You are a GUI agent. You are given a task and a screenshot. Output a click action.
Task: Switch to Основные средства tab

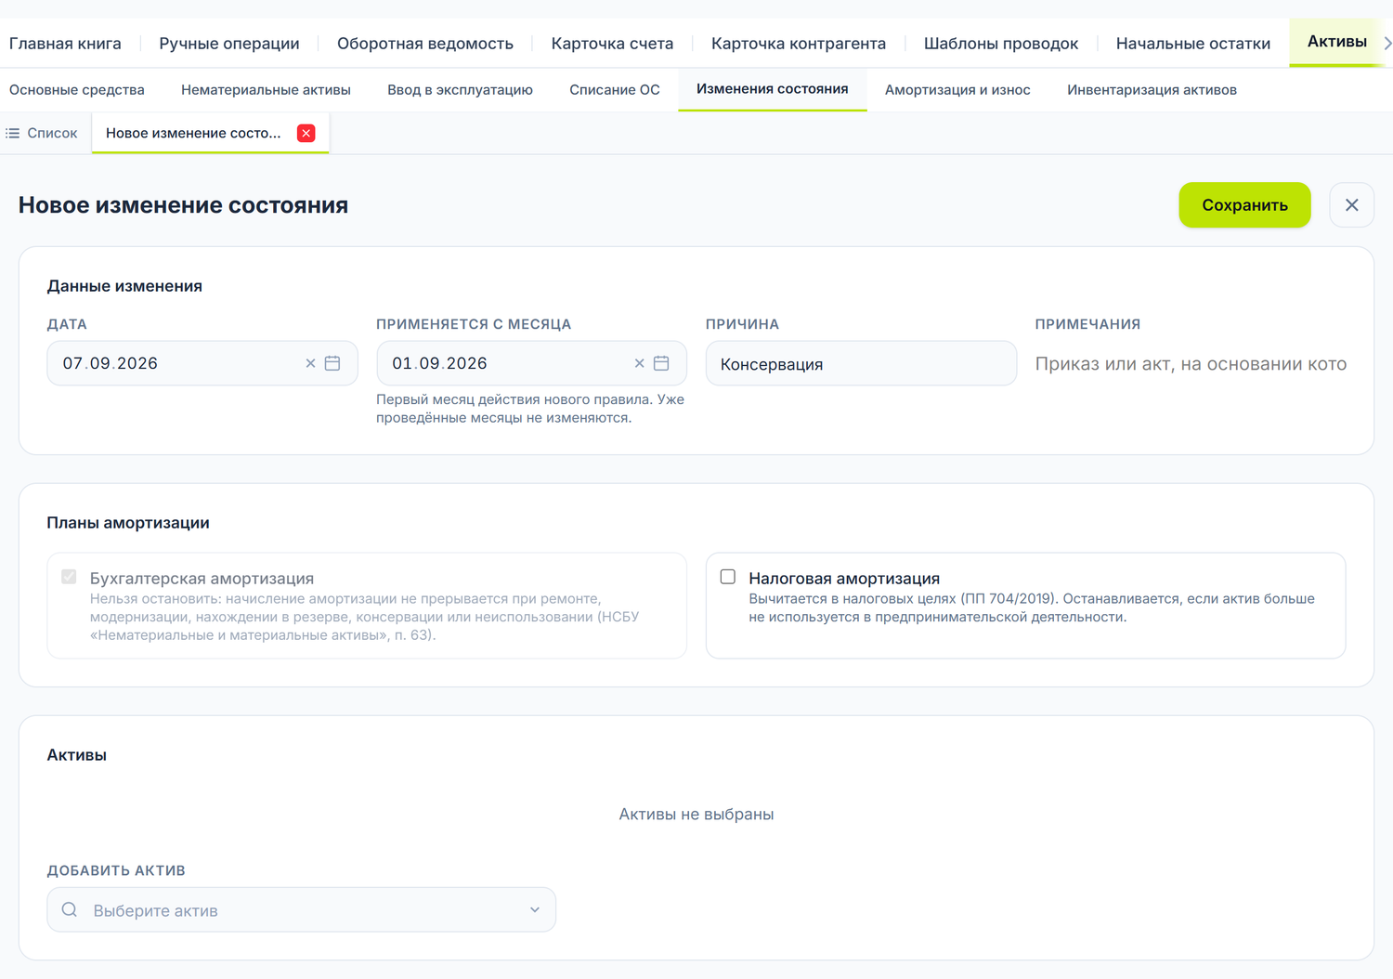click(x=77, y=90)
